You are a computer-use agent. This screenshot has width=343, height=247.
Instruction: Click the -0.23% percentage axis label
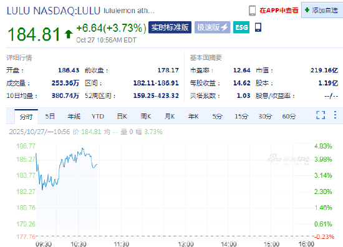(x=324, y=237)
